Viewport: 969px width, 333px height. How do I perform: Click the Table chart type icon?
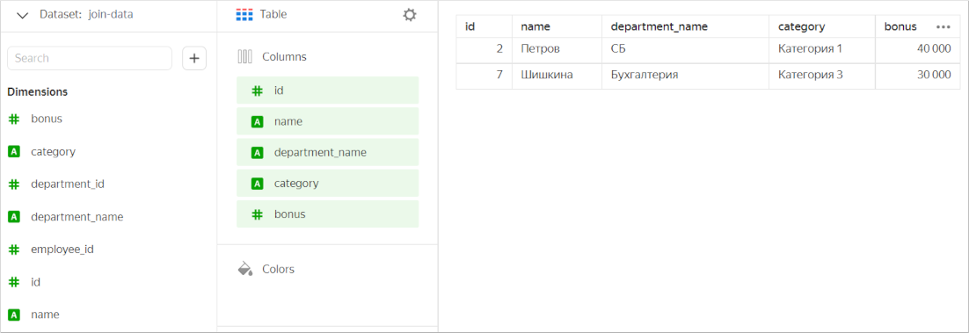244,15
